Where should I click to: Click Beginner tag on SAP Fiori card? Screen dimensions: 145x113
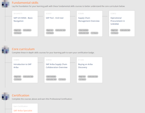50,30
